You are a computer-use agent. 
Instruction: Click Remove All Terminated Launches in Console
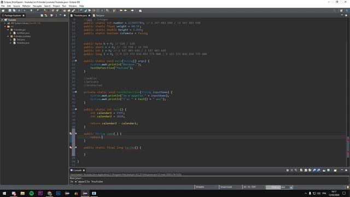pyautogui.click(x=296, y=170)
